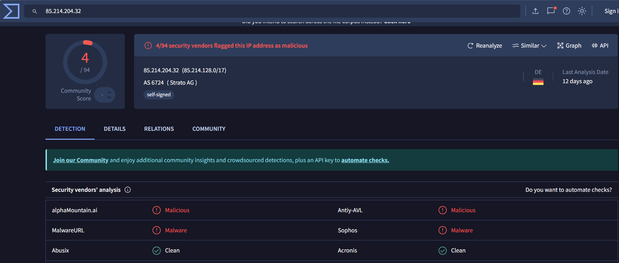Click the Antiy-AVL Malicious warning icon
Image resolution: width=619 pixels, height=263 pixels.
(x=443, y=210)
